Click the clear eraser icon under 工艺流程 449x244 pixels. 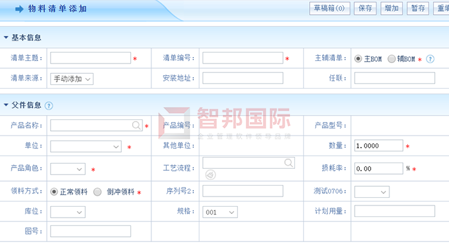click(210, 175)
